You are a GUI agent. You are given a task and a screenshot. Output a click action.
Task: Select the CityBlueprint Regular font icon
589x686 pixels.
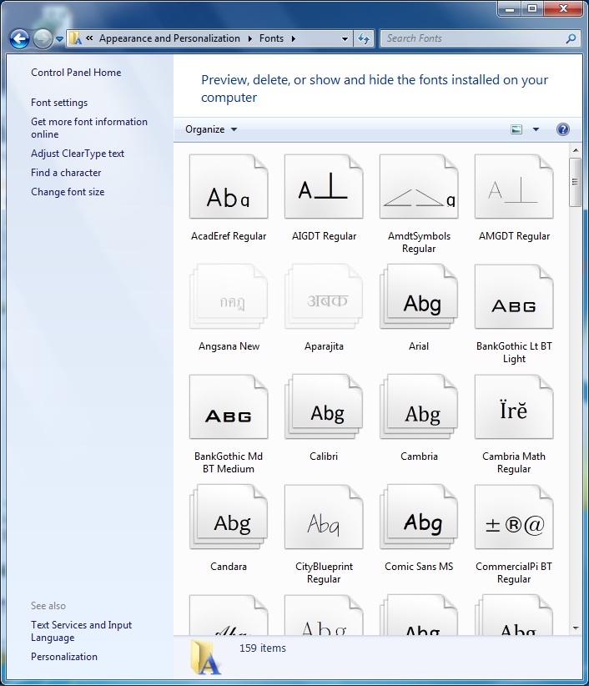[x=324, y=517]
